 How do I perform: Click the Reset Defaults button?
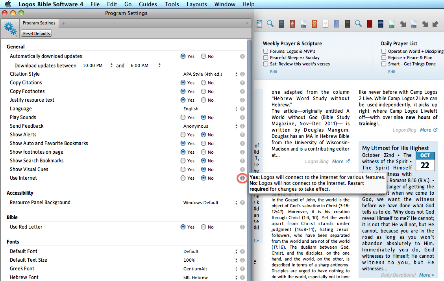click(x=36, y=33)
